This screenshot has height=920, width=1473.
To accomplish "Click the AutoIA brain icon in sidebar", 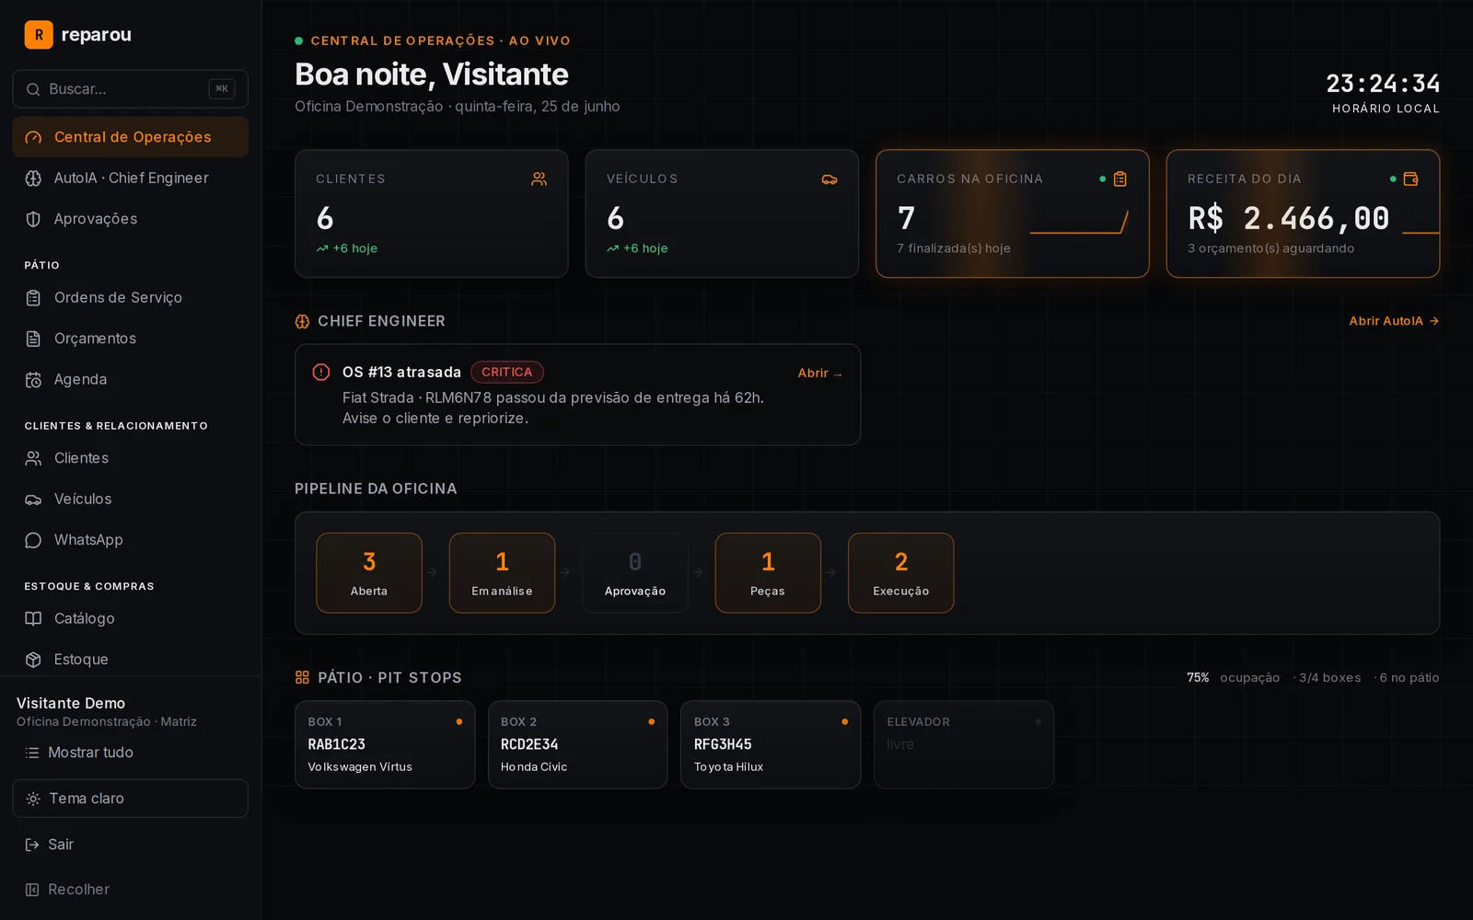I will (x=33, y=178).
